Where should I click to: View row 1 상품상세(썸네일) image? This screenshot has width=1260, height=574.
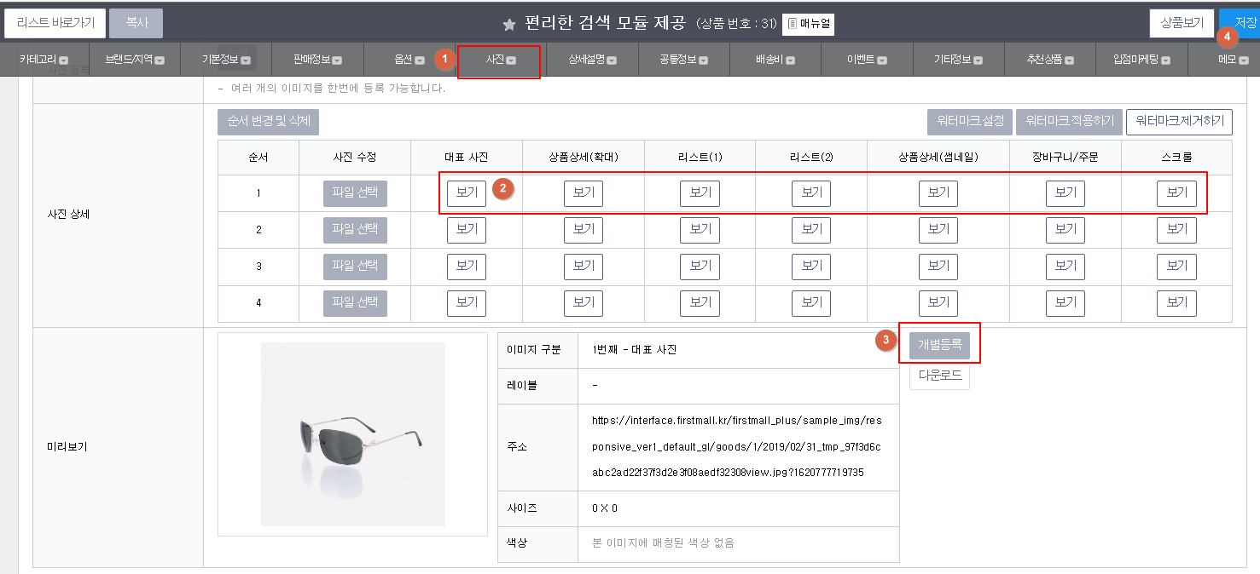[938, 193]
